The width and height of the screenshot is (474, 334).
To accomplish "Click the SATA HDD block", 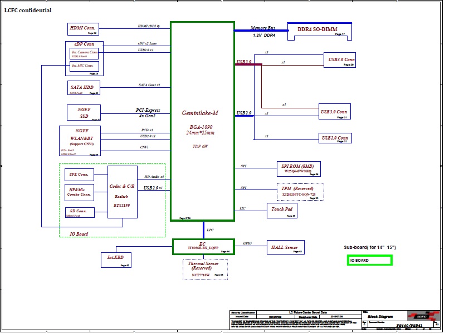I will 84,88.
